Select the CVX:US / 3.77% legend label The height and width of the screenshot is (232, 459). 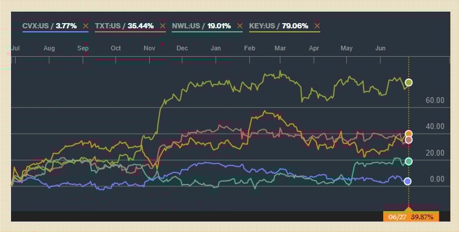tap(50, 26)
